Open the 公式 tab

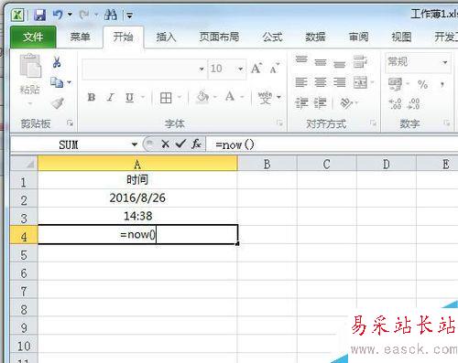(x=272, y=37)
